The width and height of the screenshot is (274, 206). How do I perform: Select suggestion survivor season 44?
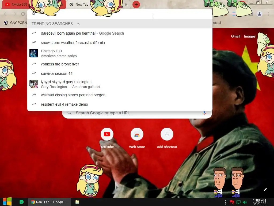pyautogui.click(x=120, y=73)
